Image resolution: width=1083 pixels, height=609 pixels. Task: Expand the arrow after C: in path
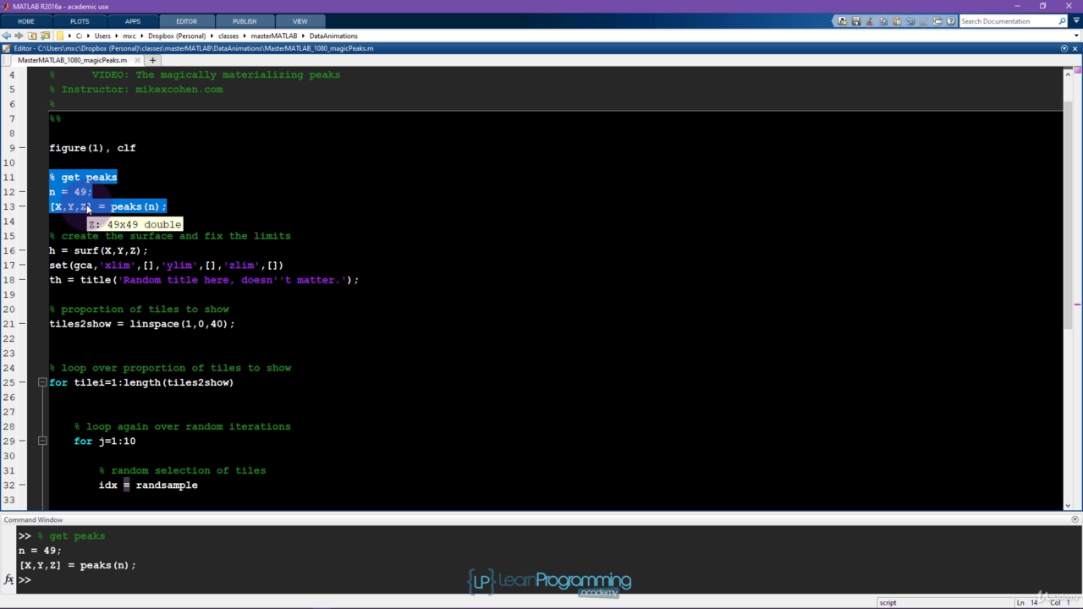pyautogui.click(x=88, y=36)
